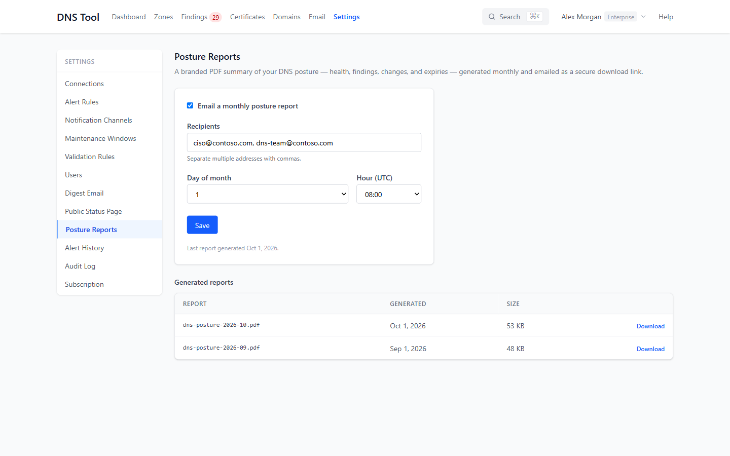Open the Help link
This screenshot has height=456, width=730.
666,17
